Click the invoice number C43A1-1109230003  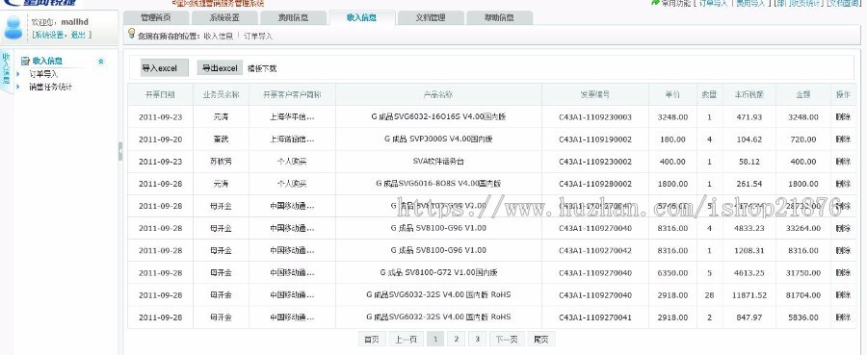tap(595, 117)
